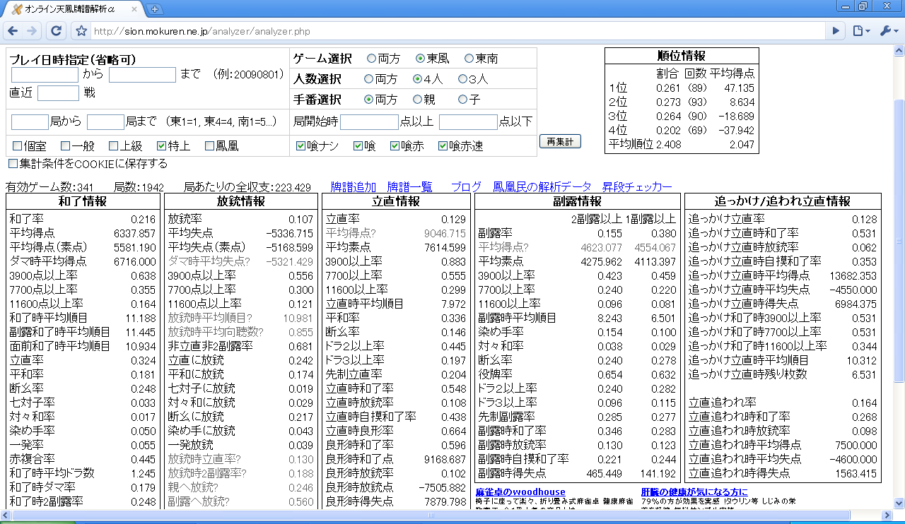Click the 和了率 value 0.216
The image size is (905, 524).
(x=144, y=219)
